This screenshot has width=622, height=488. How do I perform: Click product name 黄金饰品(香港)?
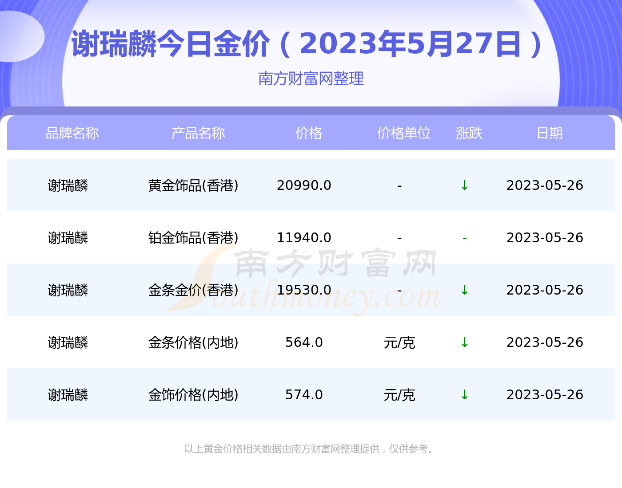click(x=193, y=185)
